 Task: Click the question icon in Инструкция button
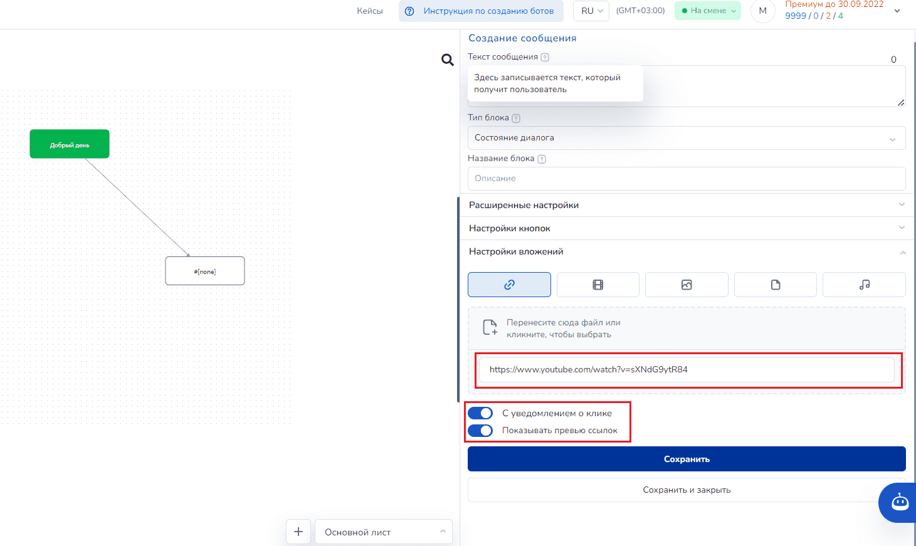click(x=409, y=11)
